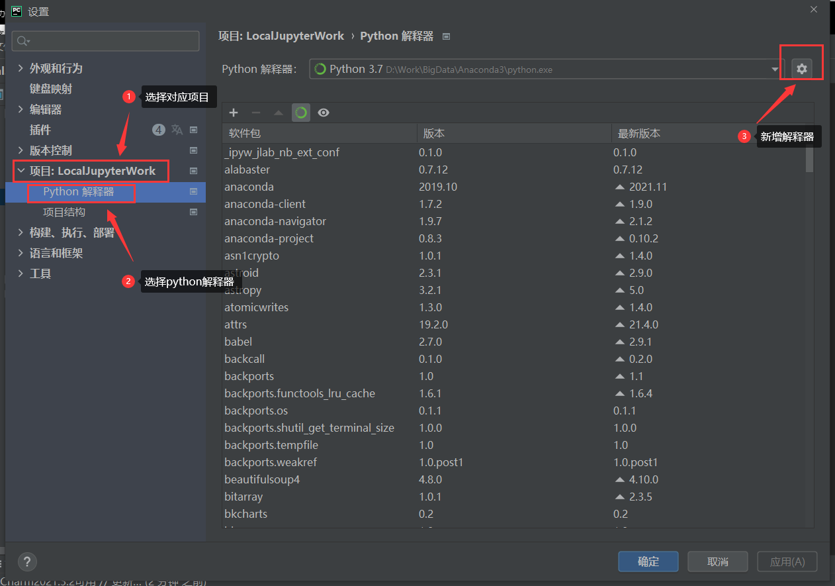Image resolution: width=835 pixels, height=586 pixels.
Task: Select the backports.shutil_get_terminal_size package row
Action: tap(513, 428)
